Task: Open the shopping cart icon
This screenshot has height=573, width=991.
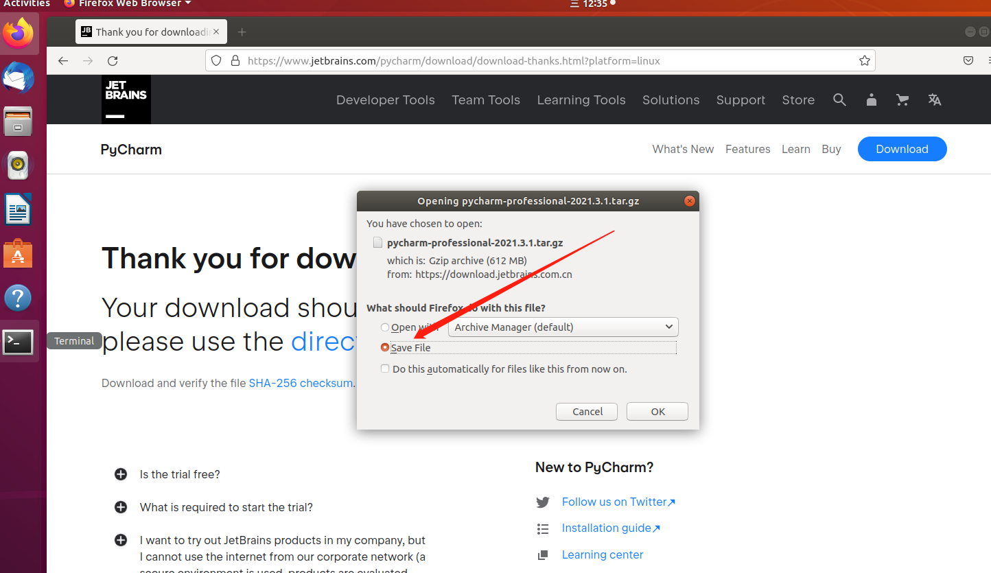Action: (x=902, y=100)
